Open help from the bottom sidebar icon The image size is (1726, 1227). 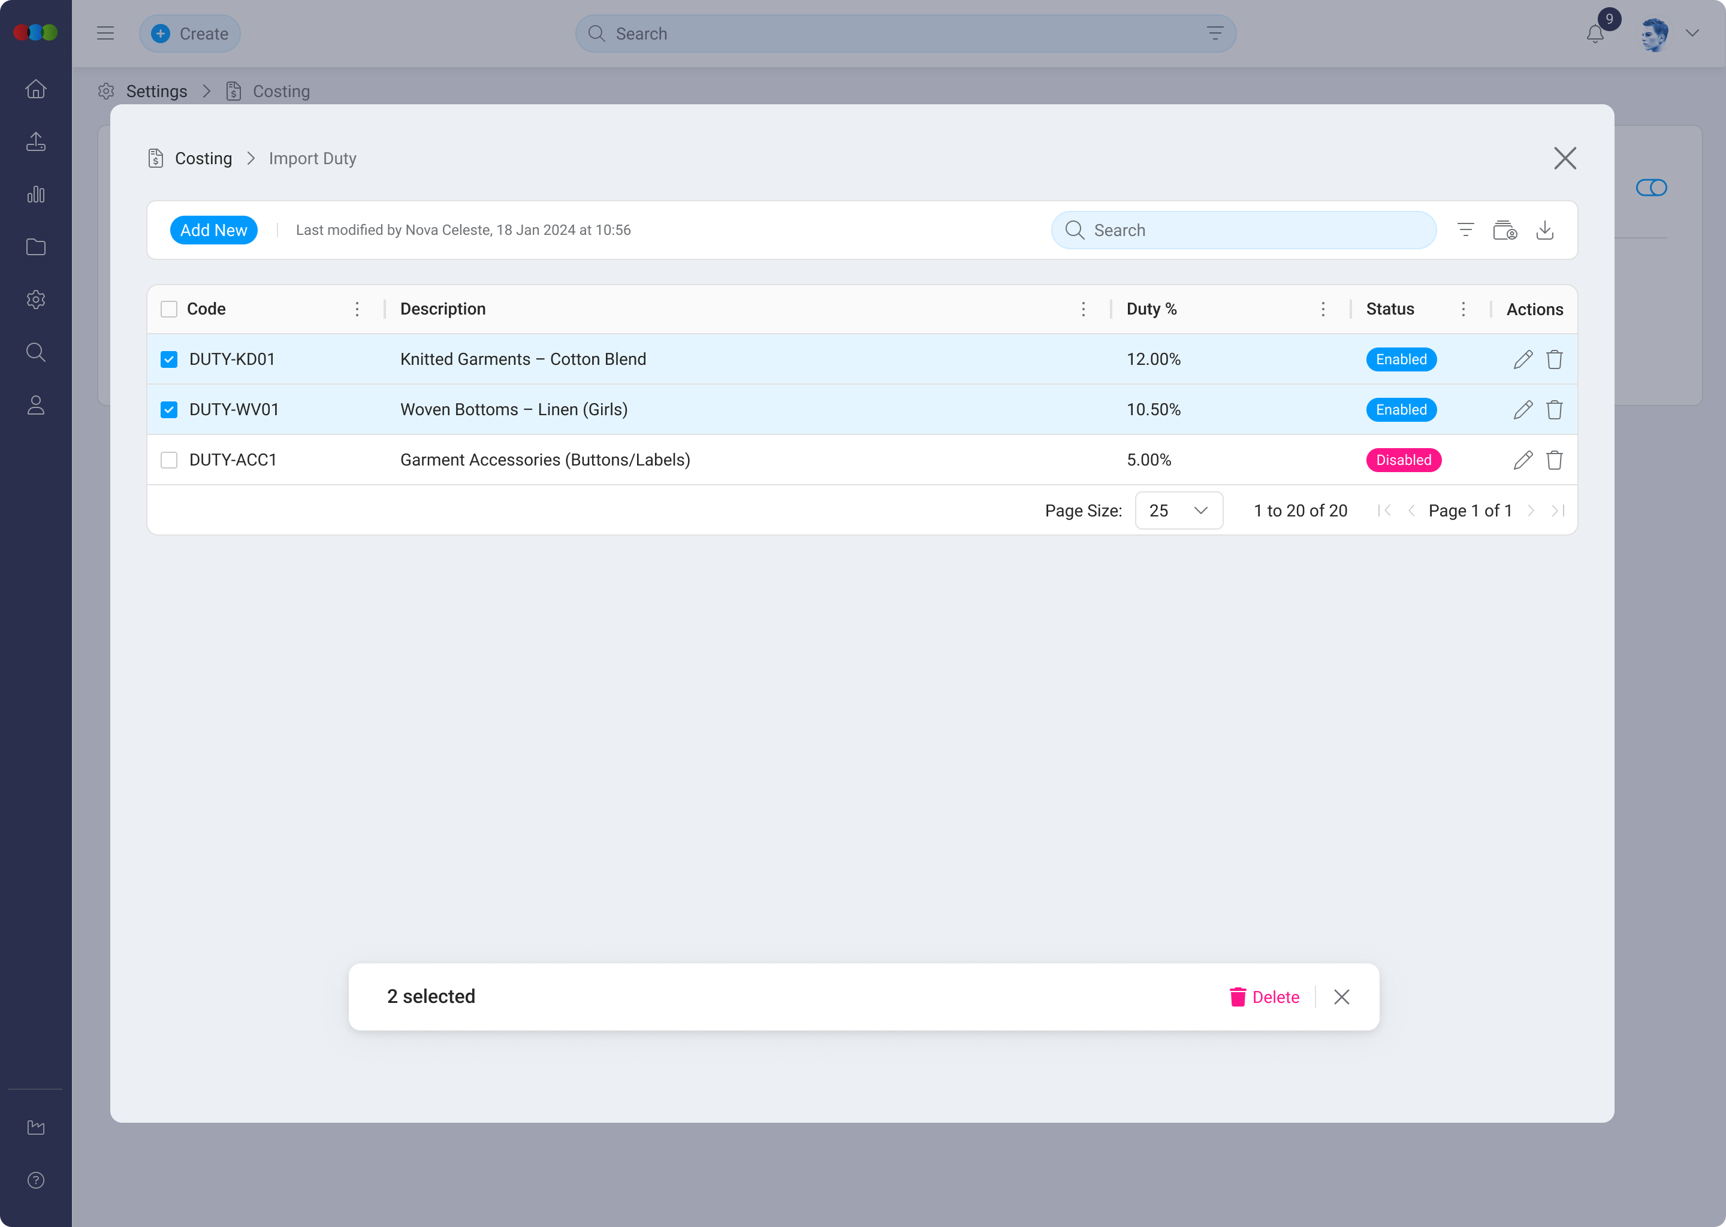(35, 1180)
